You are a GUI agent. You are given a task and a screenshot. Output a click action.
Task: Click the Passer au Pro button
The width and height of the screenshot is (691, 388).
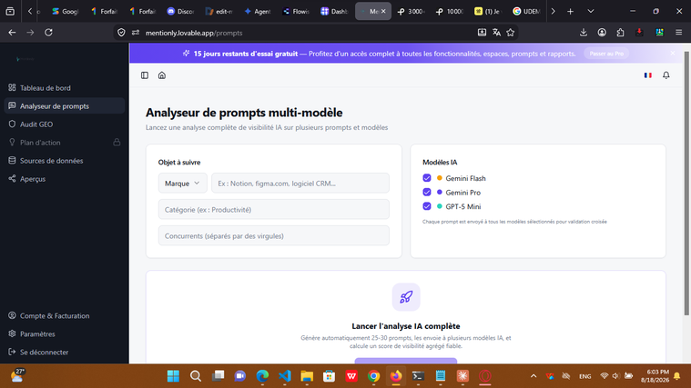click(606, 54)
